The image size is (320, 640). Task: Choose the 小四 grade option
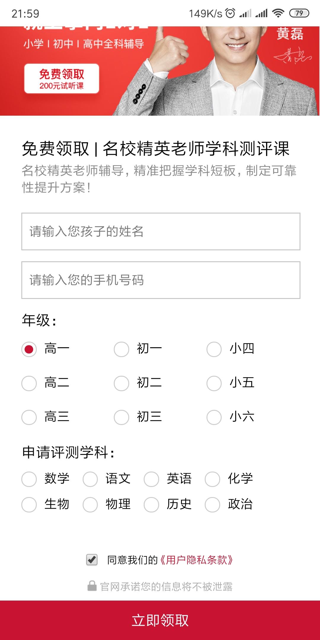tap(214, 349)
